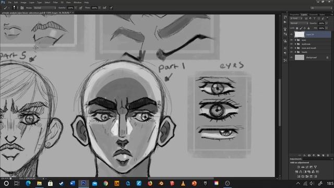Hide the Background layer

coord(291,57)
